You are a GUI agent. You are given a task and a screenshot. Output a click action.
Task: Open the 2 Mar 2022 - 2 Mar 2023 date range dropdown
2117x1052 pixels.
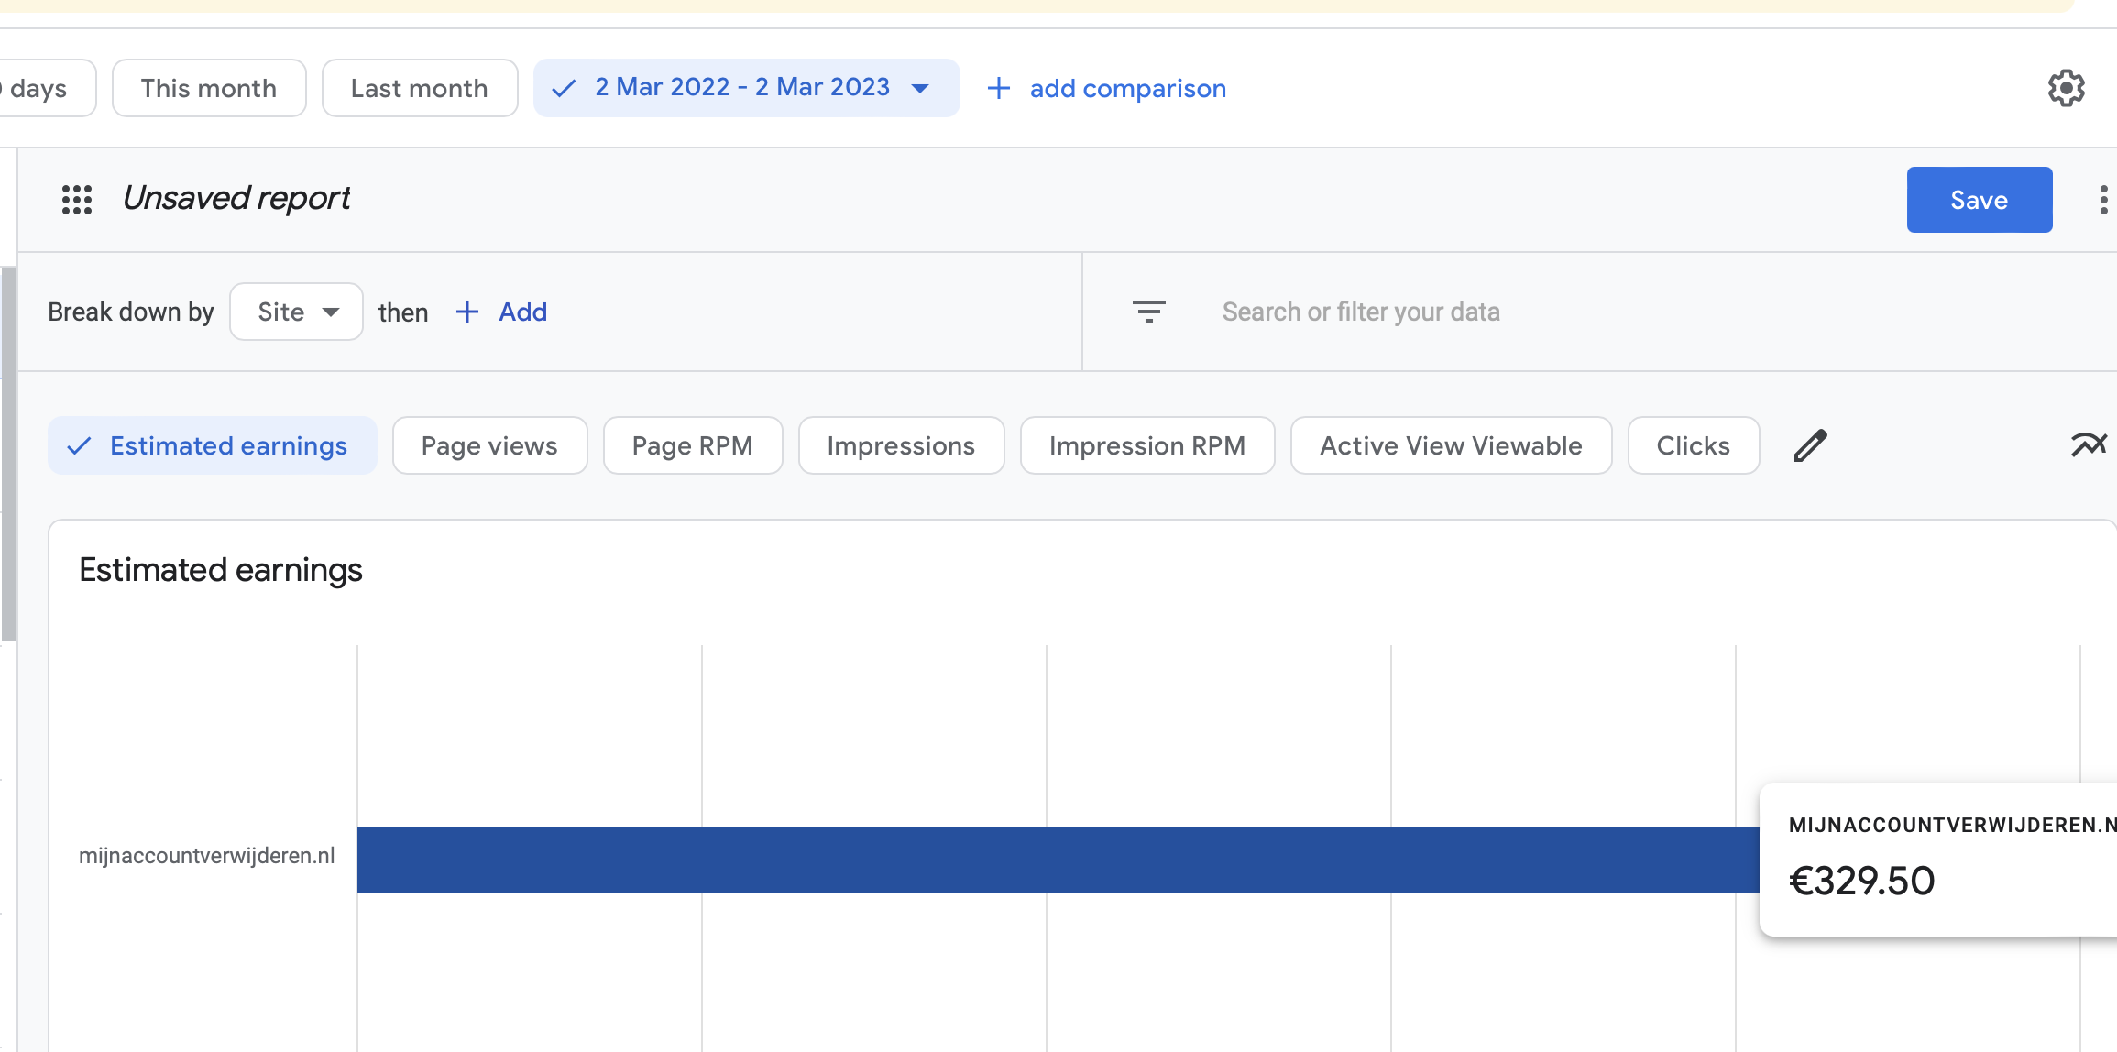click(746, 88)
